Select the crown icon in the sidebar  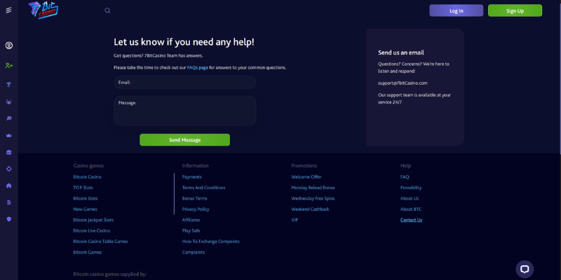point(9,135)
